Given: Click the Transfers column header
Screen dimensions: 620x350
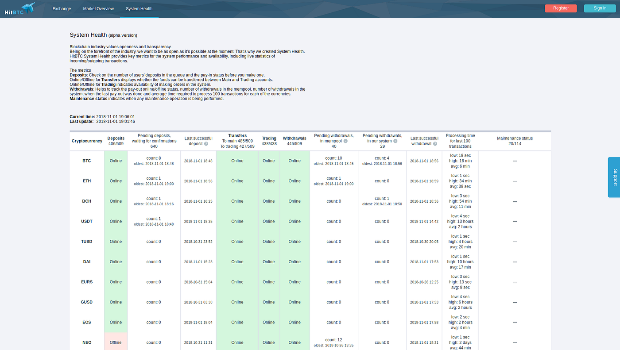Looking at the screenshot, I should (x=237, y=141).
